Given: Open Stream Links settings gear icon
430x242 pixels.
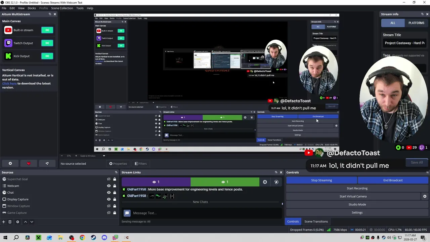Looking at the screenshot, I should click(x=265, y=182).
